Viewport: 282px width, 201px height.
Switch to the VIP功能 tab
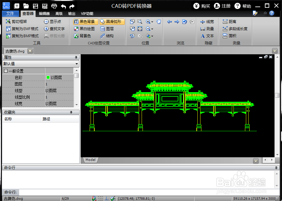point(87,14)
